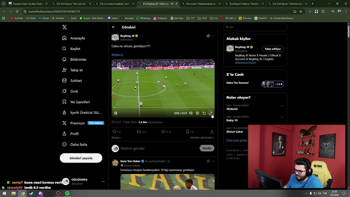350x197 pixels.
Task: Share the Beşiktaş JK post
Action: pos(212,132)
